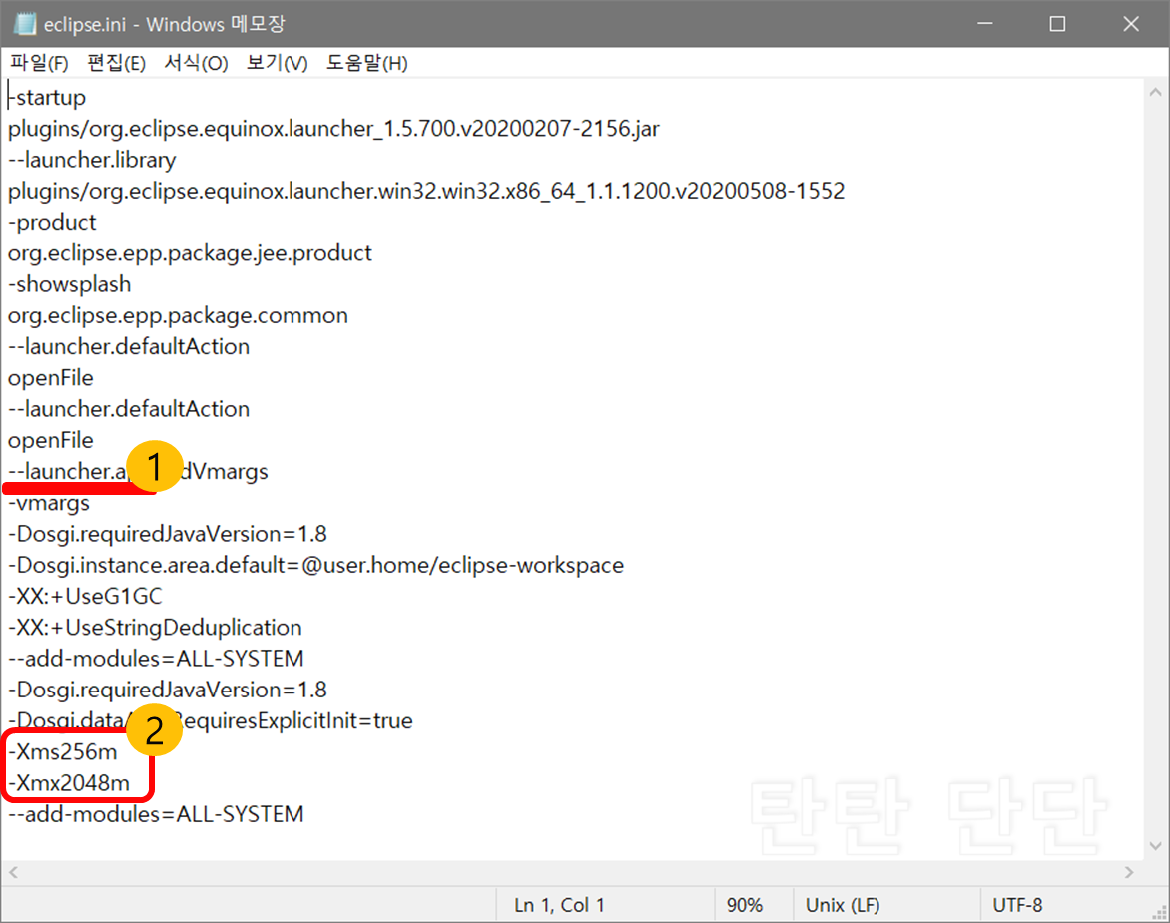Maximize the Notepad window
Image resolution: width=1170 pixels, height=923 pixels.
coord(1057,24)
